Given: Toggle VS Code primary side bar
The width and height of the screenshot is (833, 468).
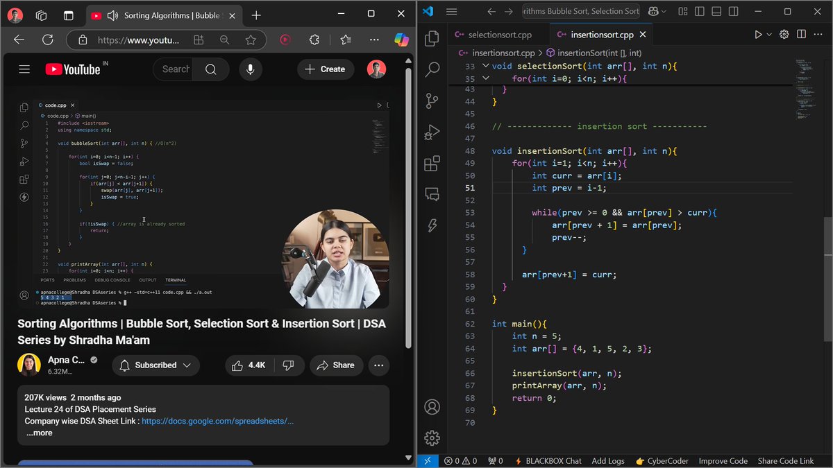Looking at the screenshot, I should pyautogui.click(x=700, y=11).
